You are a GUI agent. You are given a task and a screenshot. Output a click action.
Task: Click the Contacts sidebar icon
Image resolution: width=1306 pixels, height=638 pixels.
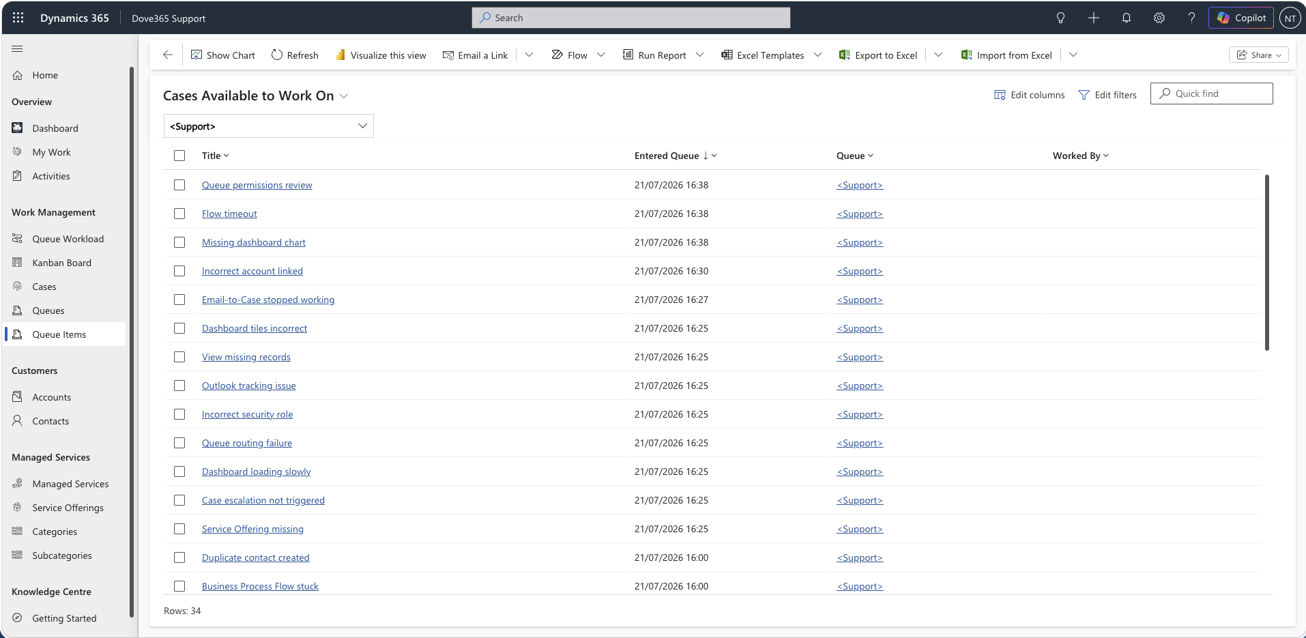click(18, 420)
